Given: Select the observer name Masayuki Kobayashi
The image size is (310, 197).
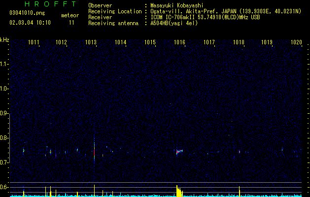Looking at the screenshot, I should pos(177,5).
